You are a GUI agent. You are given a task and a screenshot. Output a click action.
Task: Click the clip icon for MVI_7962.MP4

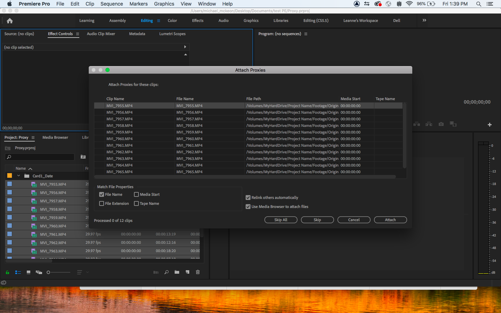click(x=34, y=243)
